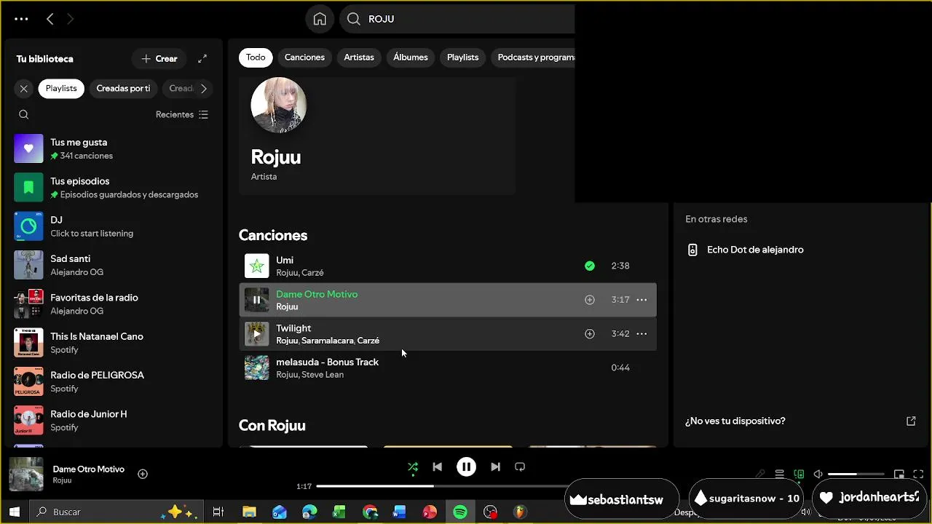
Task: Pause playback with the main player button
Action: pos(466,467)
